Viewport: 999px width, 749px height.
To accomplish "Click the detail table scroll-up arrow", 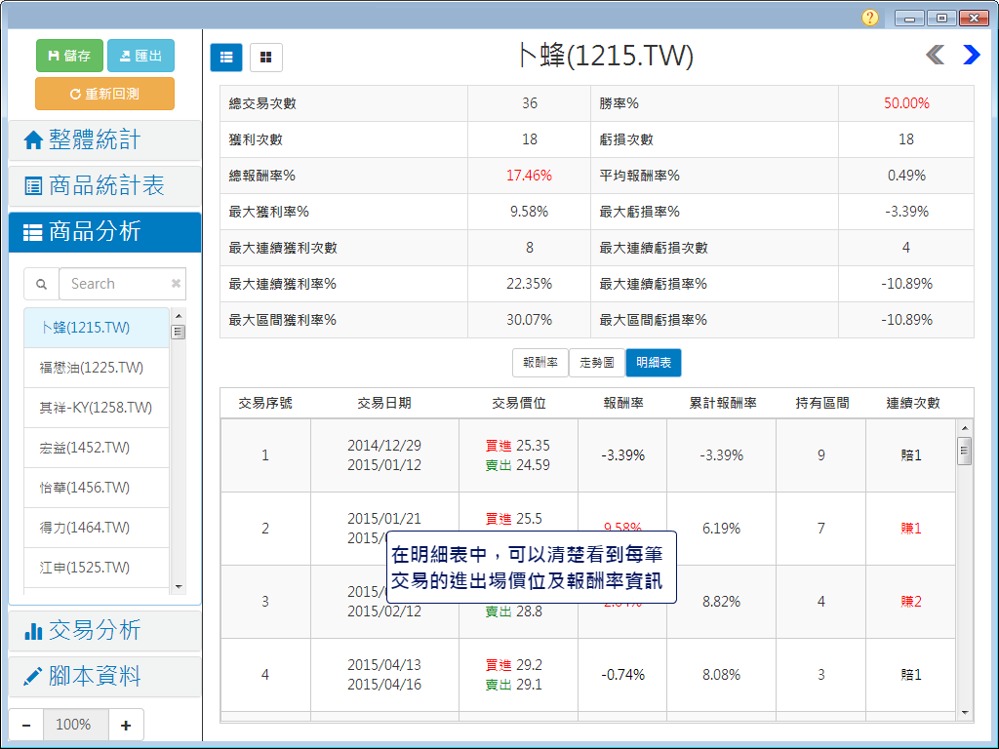I will point(965,428).
